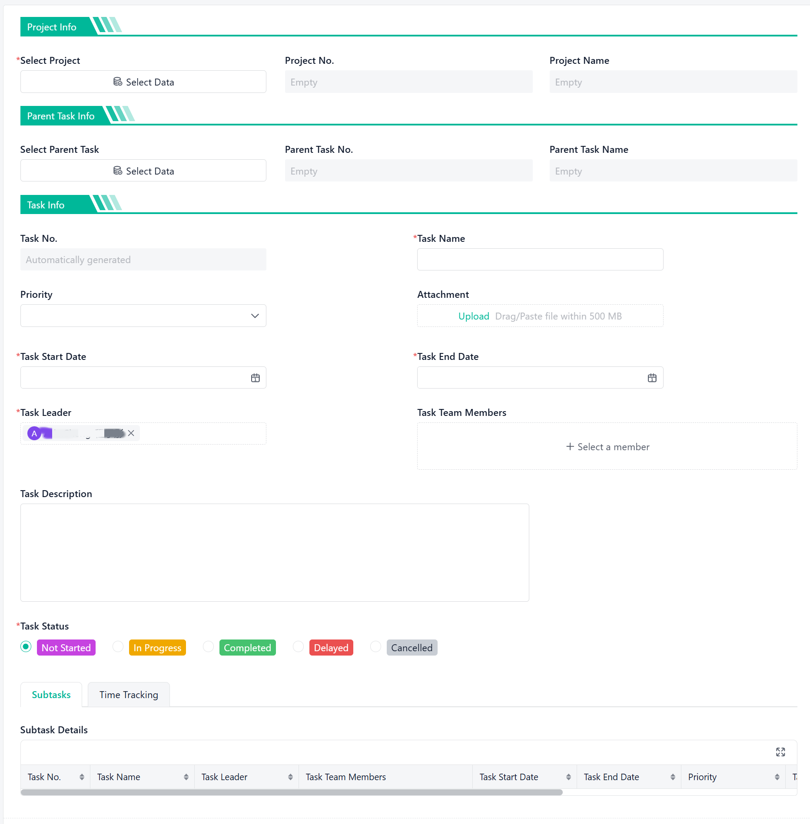810x824 pixels.
Task: Sort subtasks by Task End Date column
Action: click(673, 777)
